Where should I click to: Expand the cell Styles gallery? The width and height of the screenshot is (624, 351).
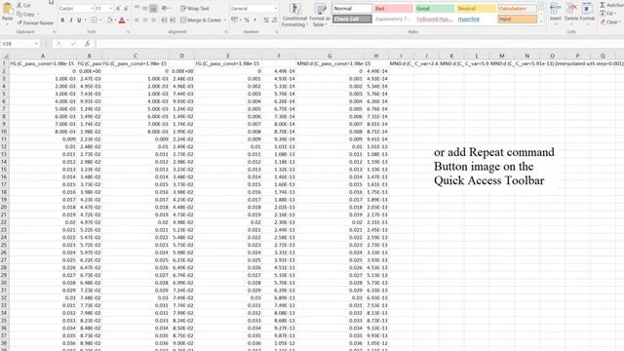pos(541,21)
